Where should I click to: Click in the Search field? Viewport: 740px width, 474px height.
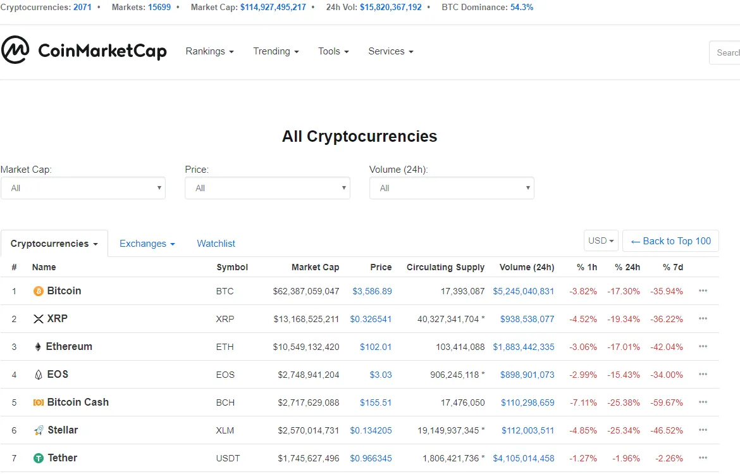pyautogui.click(x=725, y=53)
